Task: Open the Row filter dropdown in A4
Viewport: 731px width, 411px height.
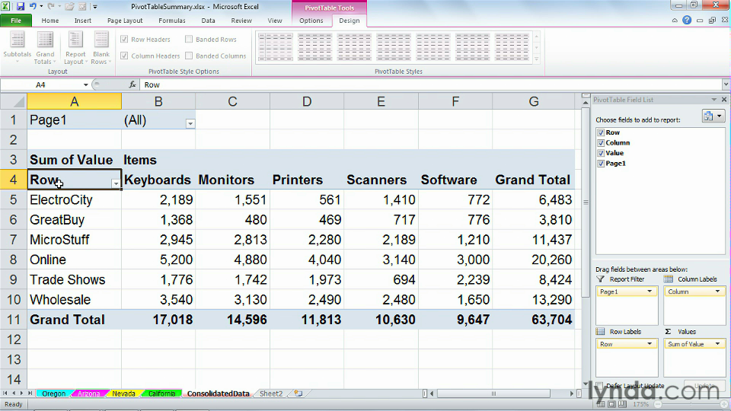Action: click(x=116, y=183)
